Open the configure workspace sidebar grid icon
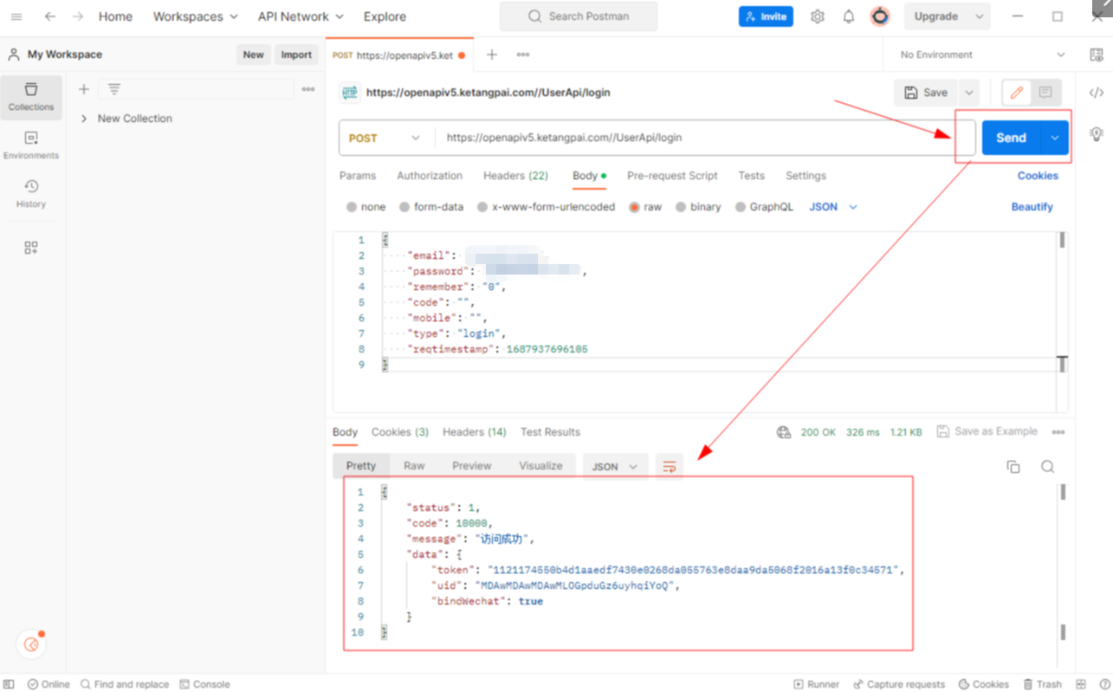1113x692 pixels. tap(31, 248)
